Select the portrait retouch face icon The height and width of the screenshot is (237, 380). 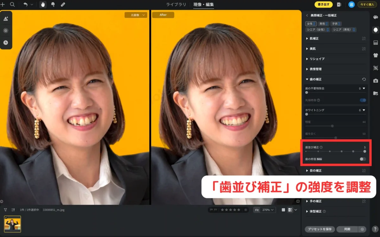[376, 30]
